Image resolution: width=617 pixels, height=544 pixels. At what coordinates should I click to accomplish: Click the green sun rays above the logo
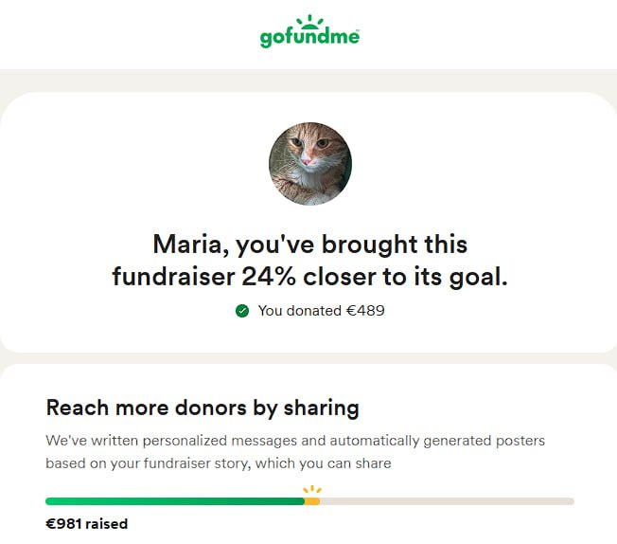pos(309,22)
